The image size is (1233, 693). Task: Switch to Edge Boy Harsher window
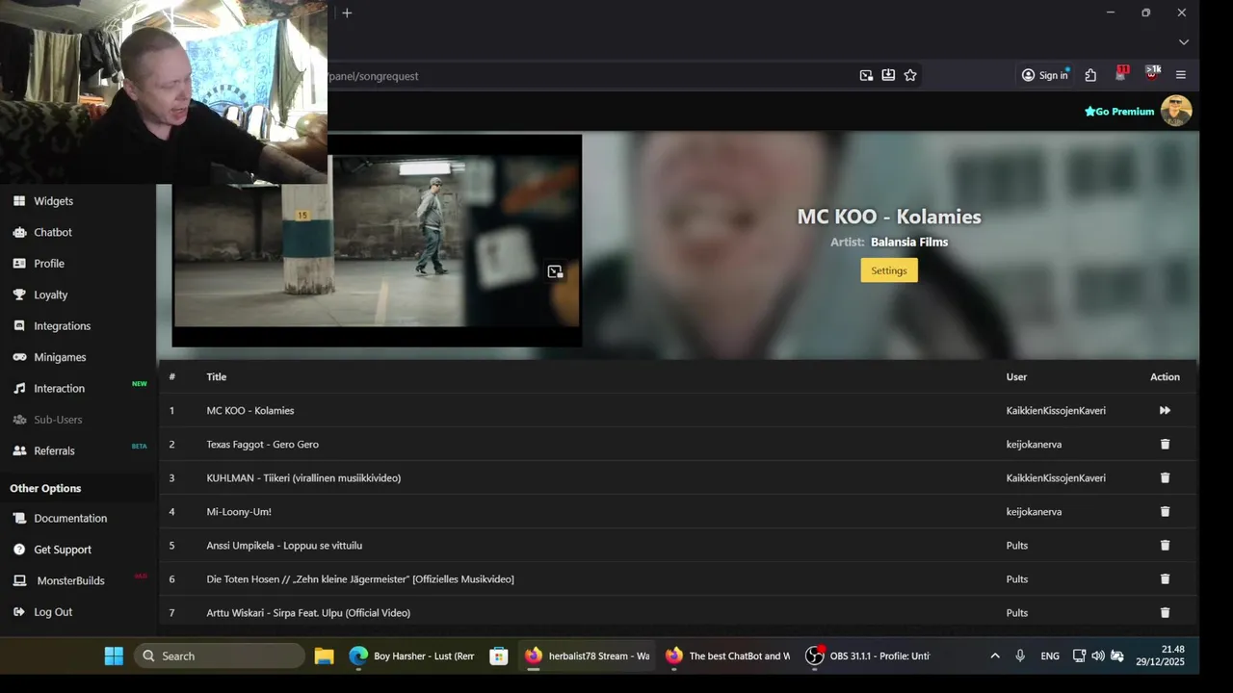(412, 656)
